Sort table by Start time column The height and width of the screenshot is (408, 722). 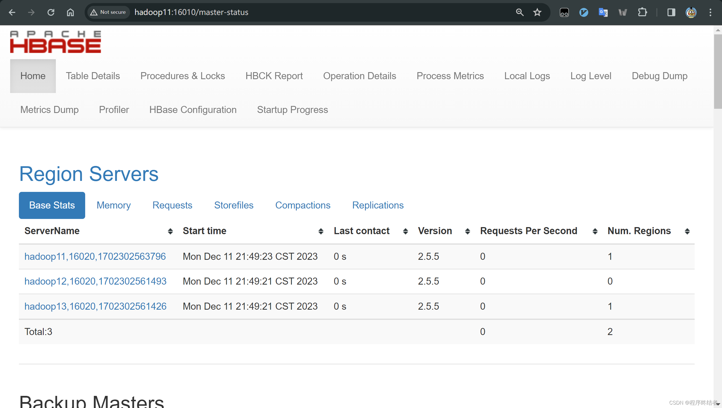321,231
